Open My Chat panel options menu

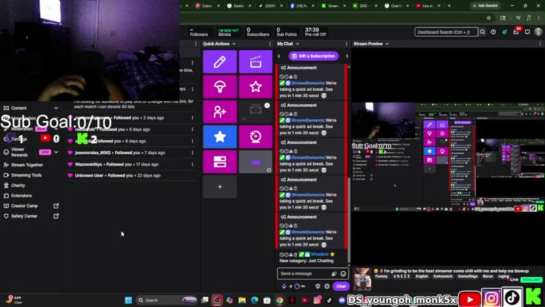347,43
